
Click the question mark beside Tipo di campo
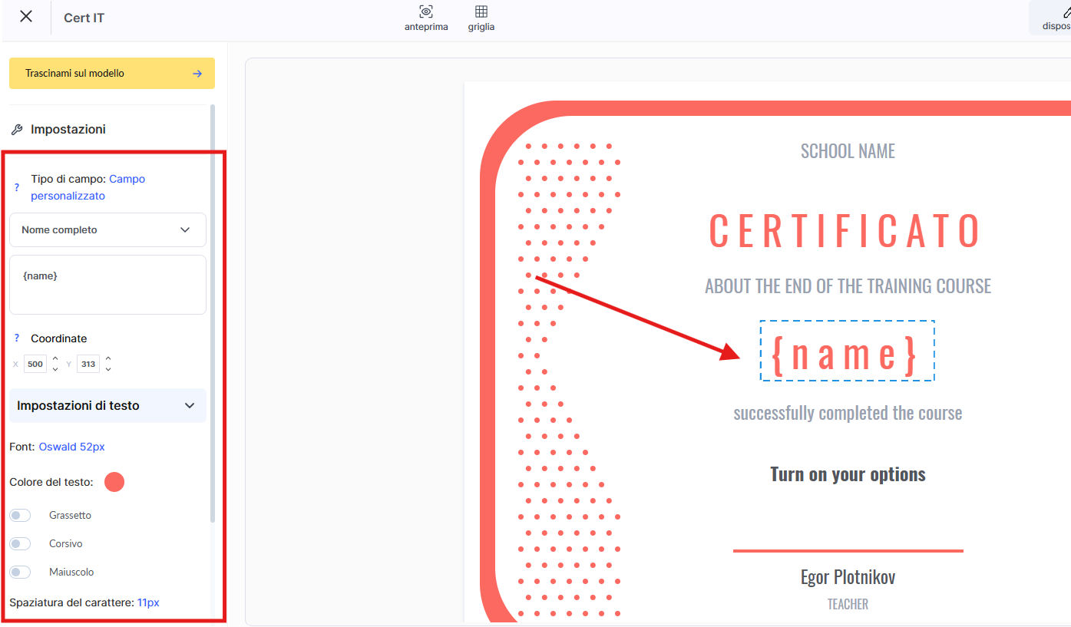click(17, 187)
